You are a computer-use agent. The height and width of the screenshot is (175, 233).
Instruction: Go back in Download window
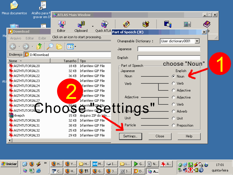[13, 46]
